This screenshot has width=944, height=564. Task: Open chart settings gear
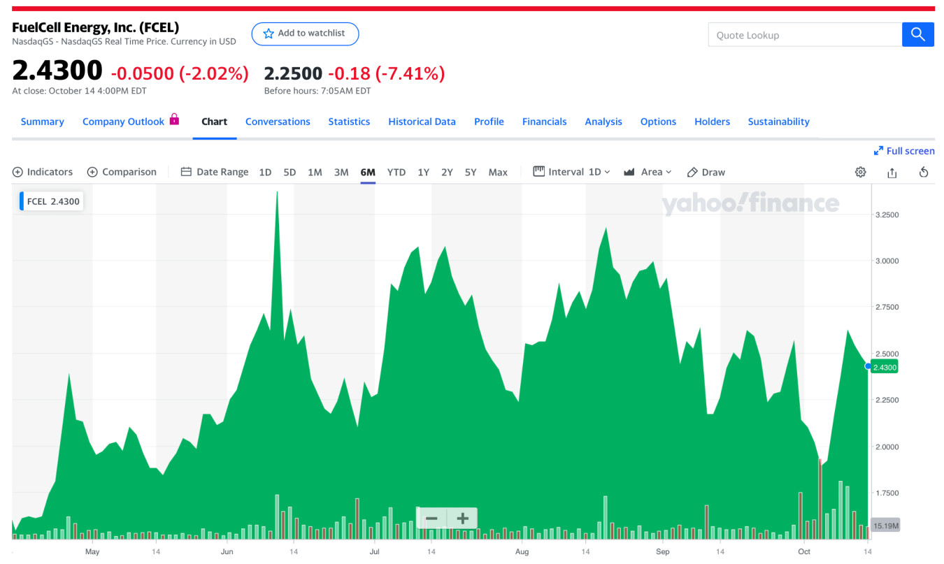861,172
